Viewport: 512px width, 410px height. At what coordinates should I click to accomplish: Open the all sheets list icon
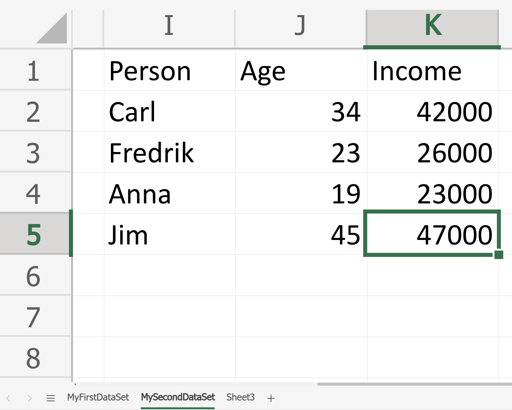tap(51, 398)
